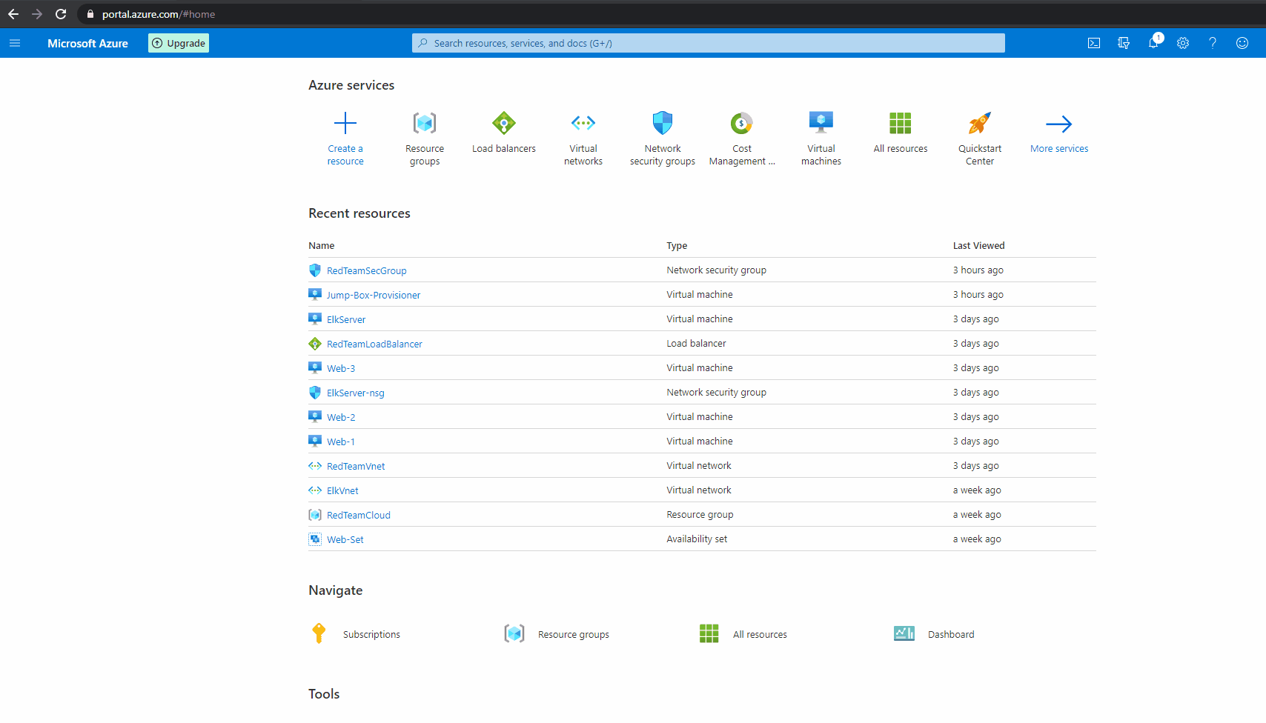The image size is (1266, 723).
Task: Click the Dashboard navigate label
Action: coord(951,634)
